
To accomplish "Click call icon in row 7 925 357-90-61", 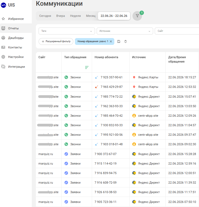I will [x=66, y=77].
